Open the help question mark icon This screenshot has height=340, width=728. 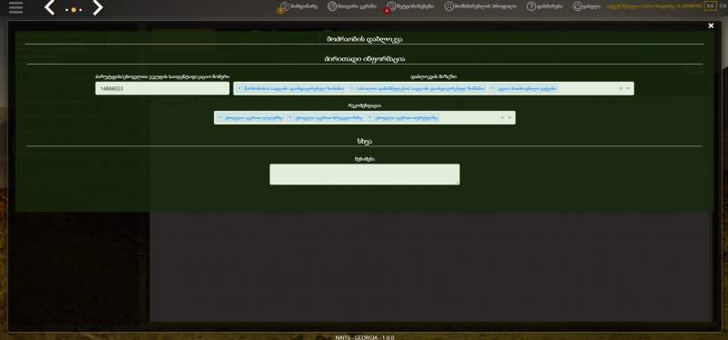click(544, 6)
